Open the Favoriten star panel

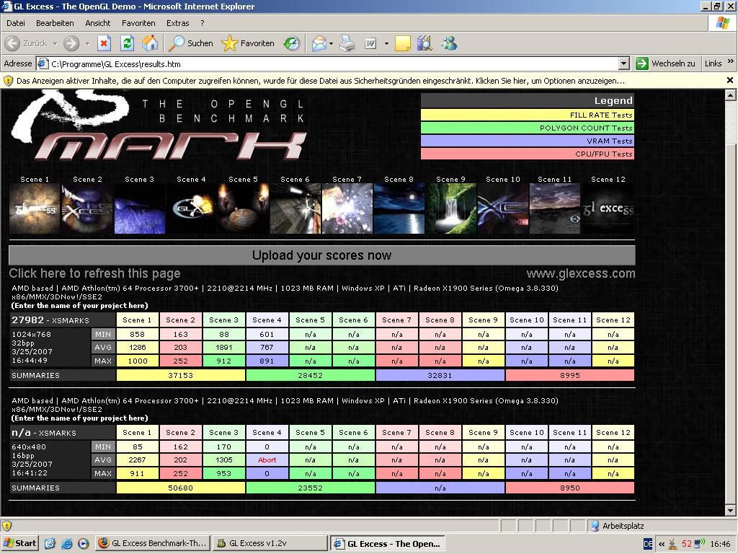(x=248, y=43)
